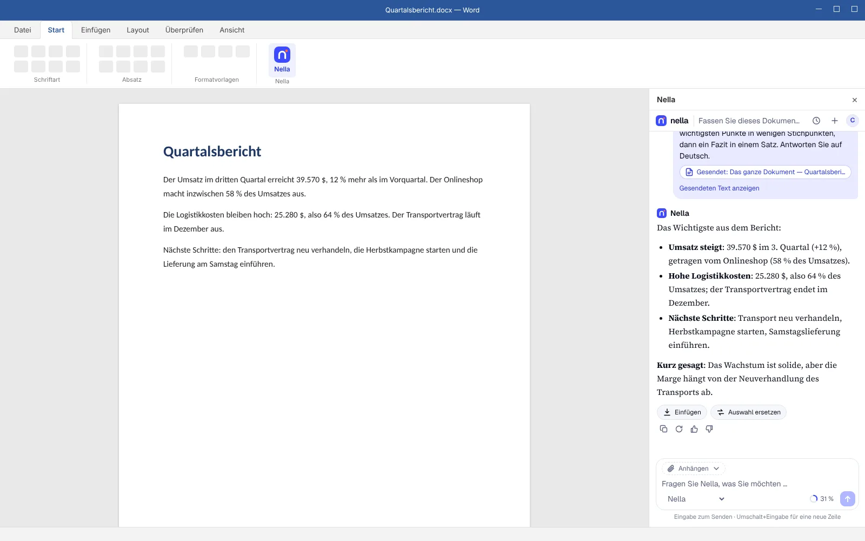Click the 'Kurz gesagt' summary sentence
865x541 pixels.
(x=747, y=379)
